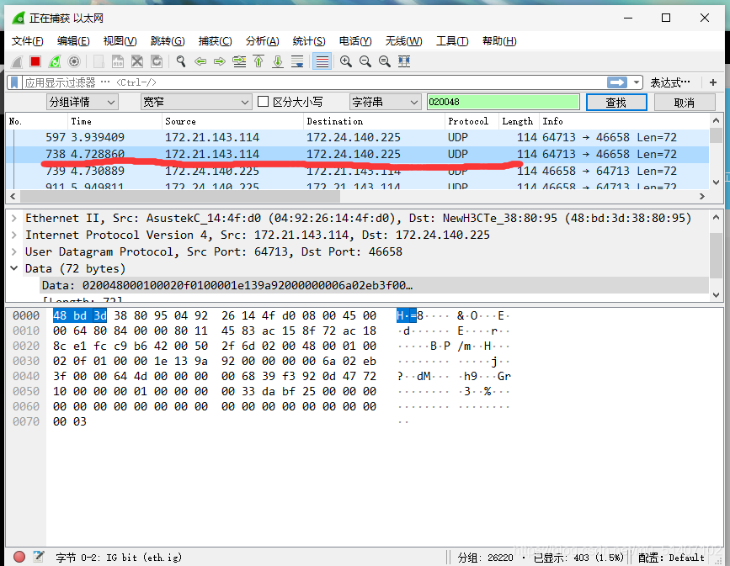Sort by the Time column header
730x566 pixels.
(115, 121)
